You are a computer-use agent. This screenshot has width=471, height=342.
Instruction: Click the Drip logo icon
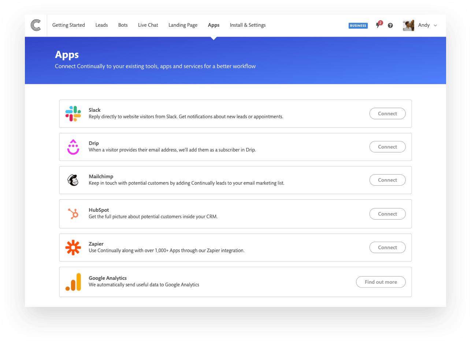coord(73,147)
